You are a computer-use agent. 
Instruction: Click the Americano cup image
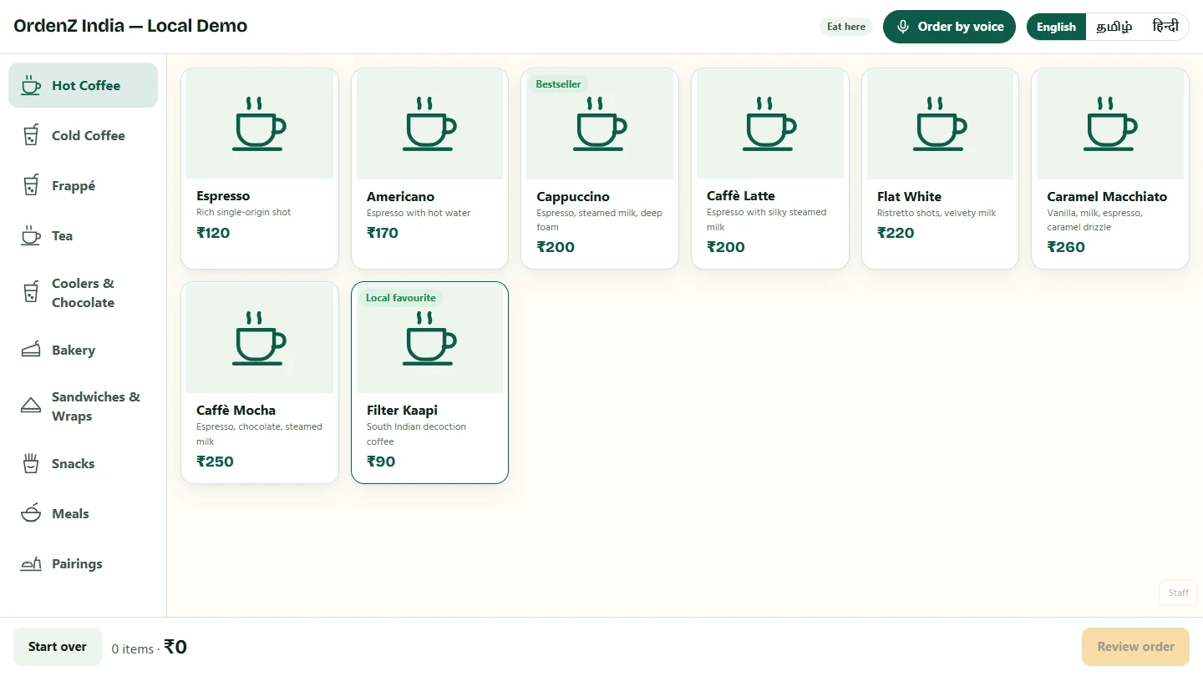[x=429, y=124]
